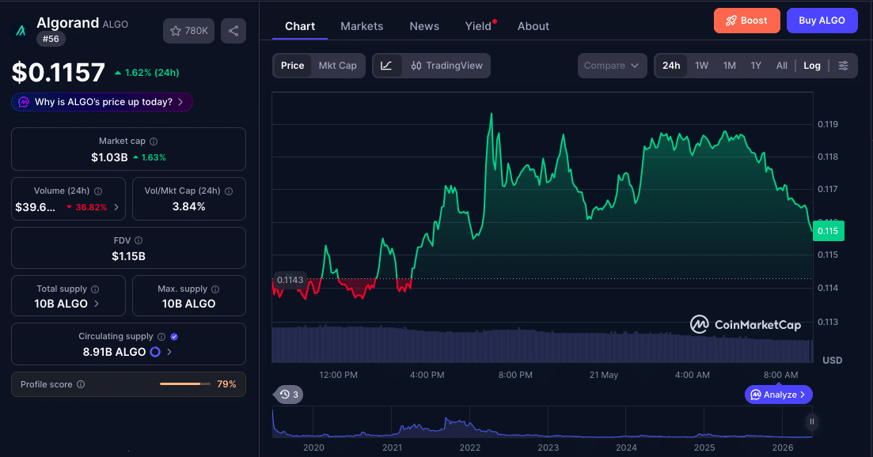Click the Market cap info icon
This screenshot has width=873, height=457.
154,142
